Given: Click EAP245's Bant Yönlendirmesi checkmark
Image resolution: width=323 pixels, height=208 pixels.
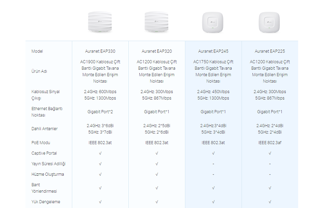Looking at the screenshot, I should (x=213, y=188).
